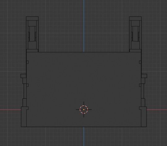167x146 pixels.
Task: Select the wheel inside the top-right bracket
Action: coord(135,34)
